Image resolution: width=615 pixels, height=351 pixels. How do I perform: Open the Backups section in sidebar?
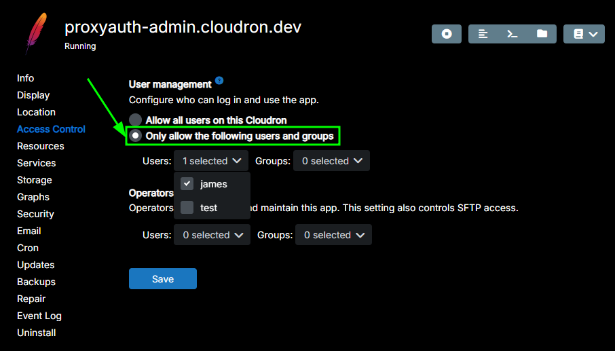(36, 282)
